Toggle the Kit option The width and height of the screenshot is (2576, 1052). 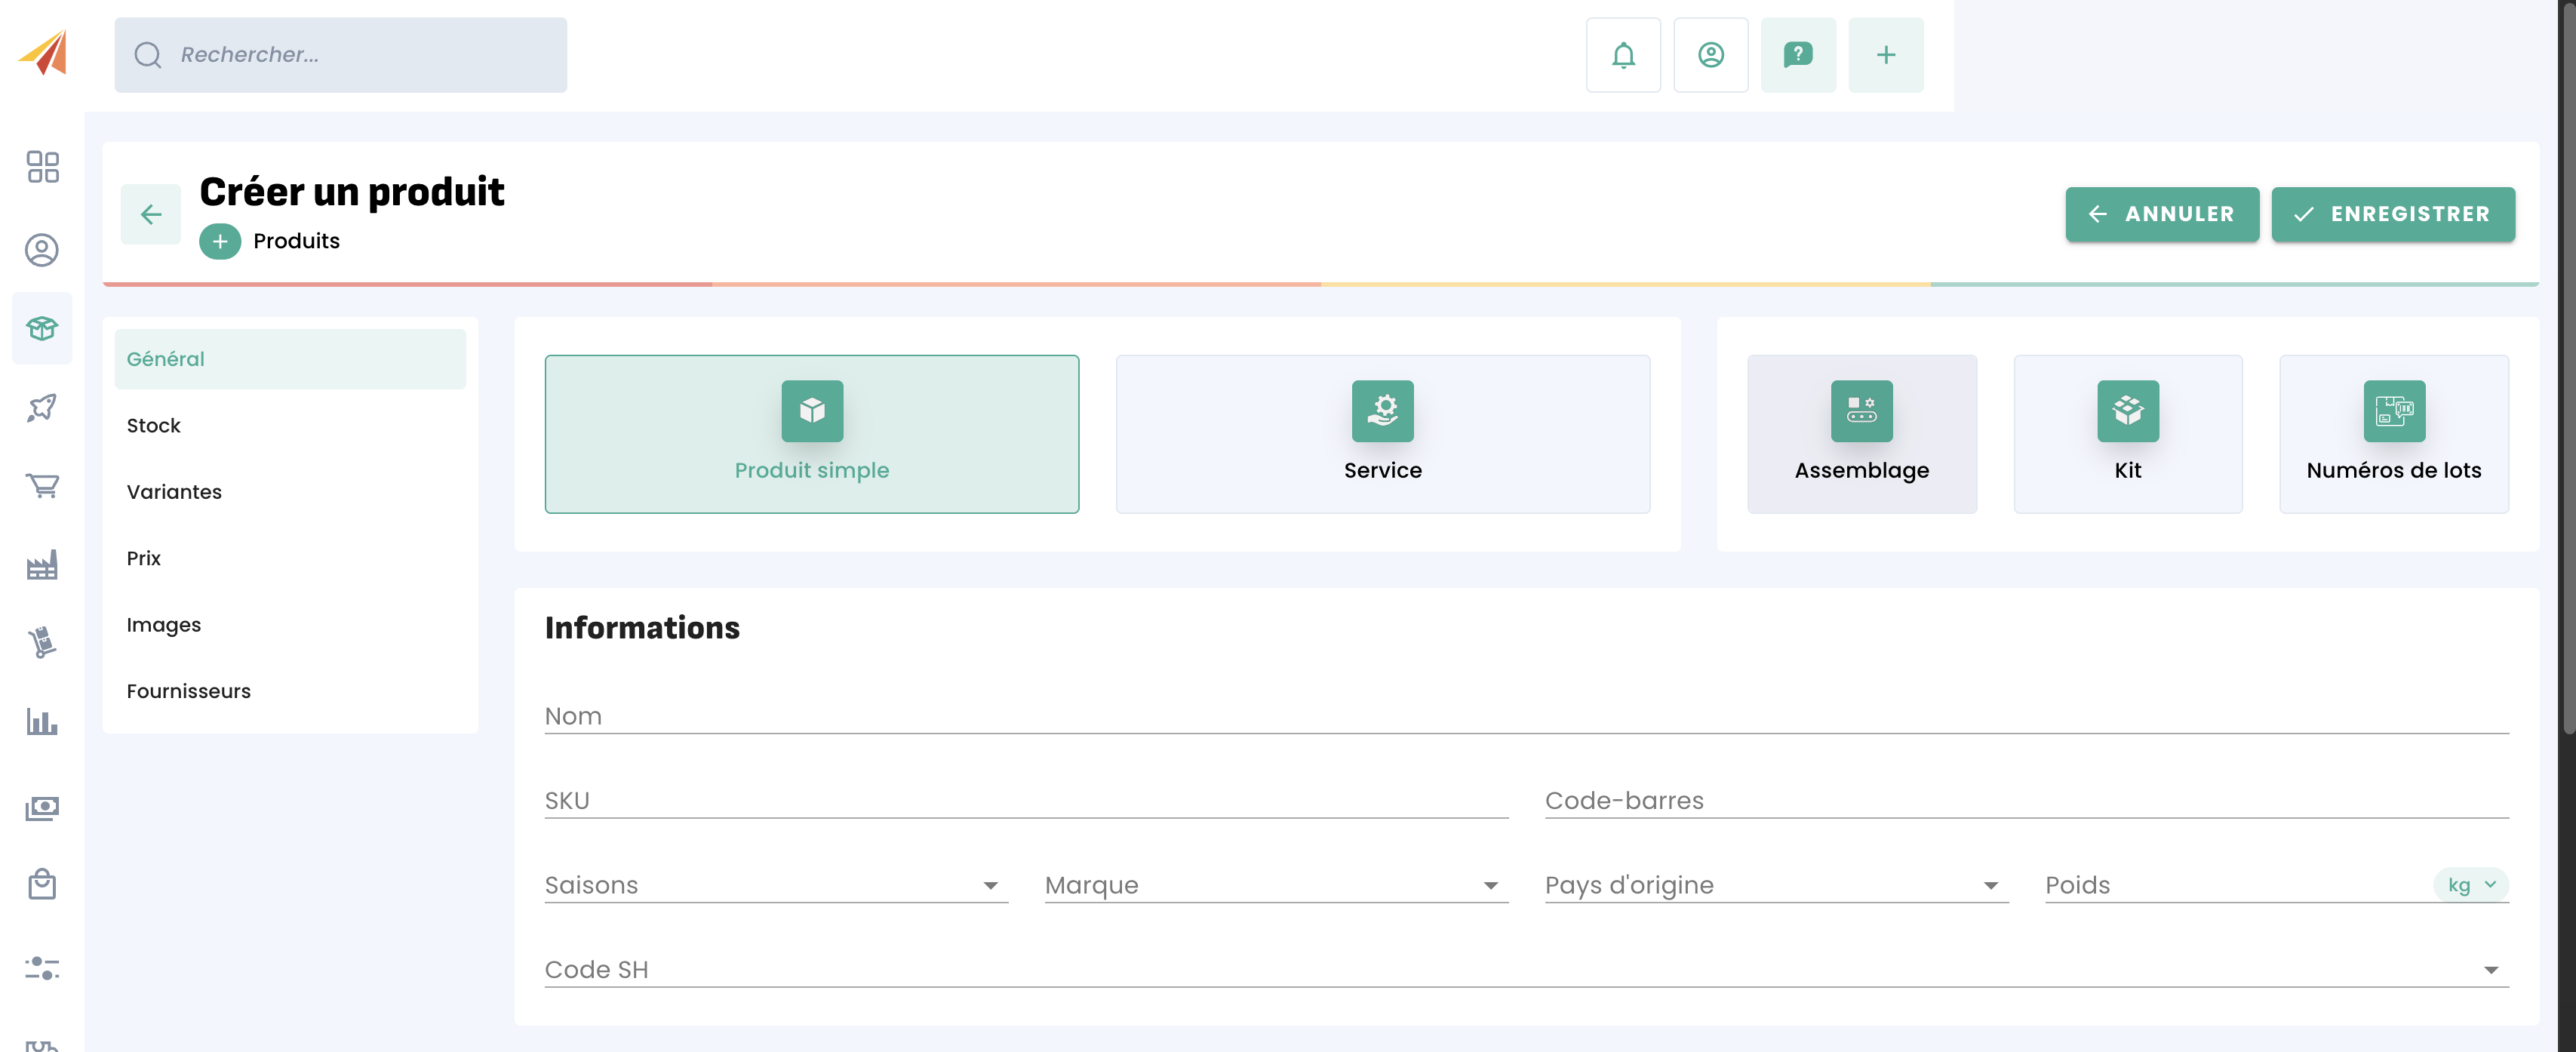tap(2127, 434)
